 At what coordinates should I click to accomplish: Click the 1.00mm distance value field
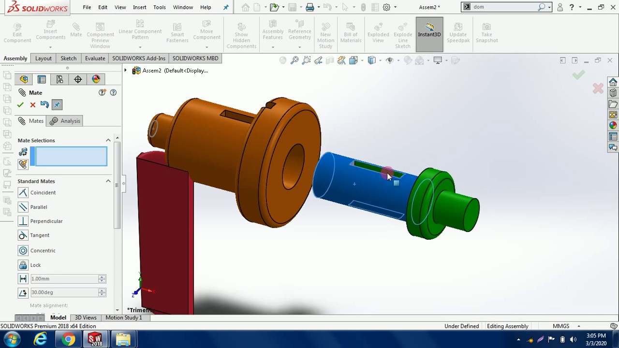pyautogui.click(x=64, y=278)
